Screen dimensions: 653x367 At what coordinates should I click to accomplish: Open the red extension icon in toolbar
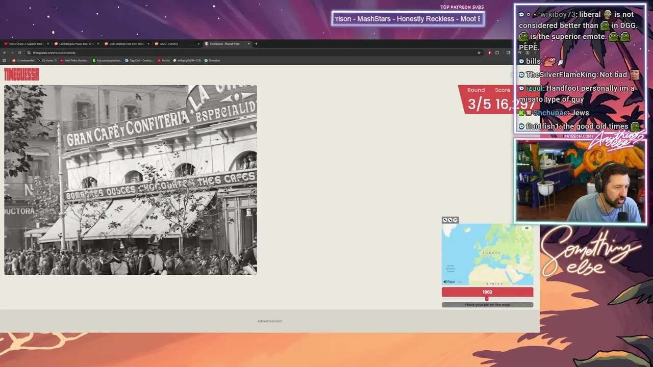coord(489,53)
